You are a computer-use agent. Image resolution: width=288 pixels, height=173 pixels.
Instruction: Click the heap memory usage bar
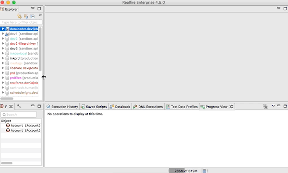point(185,171)
